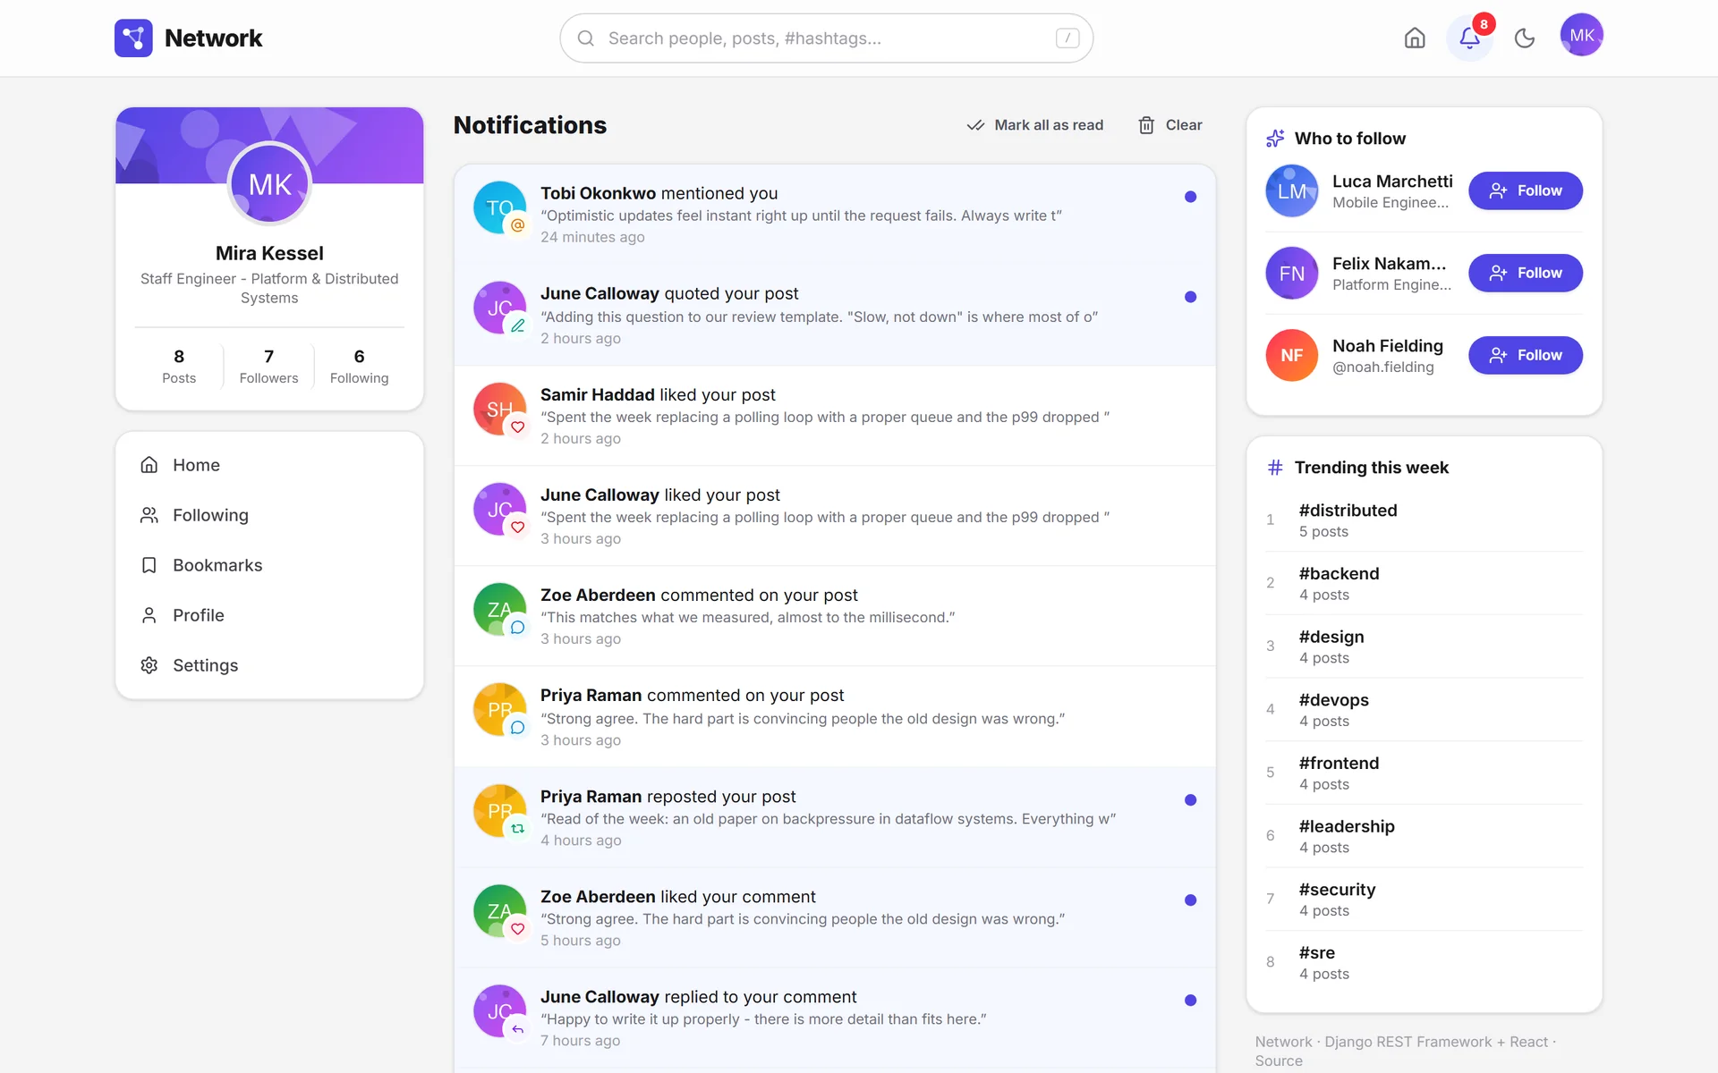Follow Noah Fielding
The image size is (1718, 1073).
click(1525, 355)
